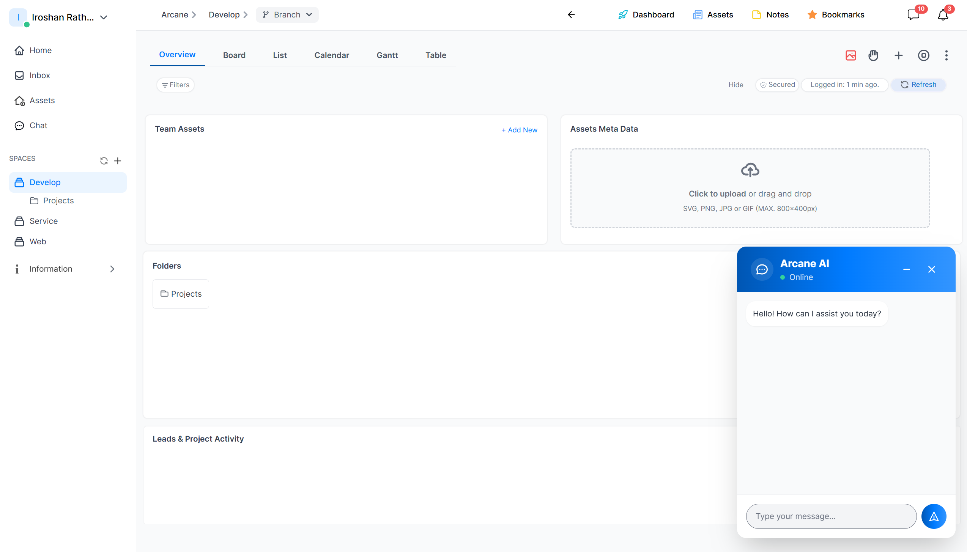The image size is (967, 552).
Task: Select the hand pan tool icon
Action: tap(873, 55)
